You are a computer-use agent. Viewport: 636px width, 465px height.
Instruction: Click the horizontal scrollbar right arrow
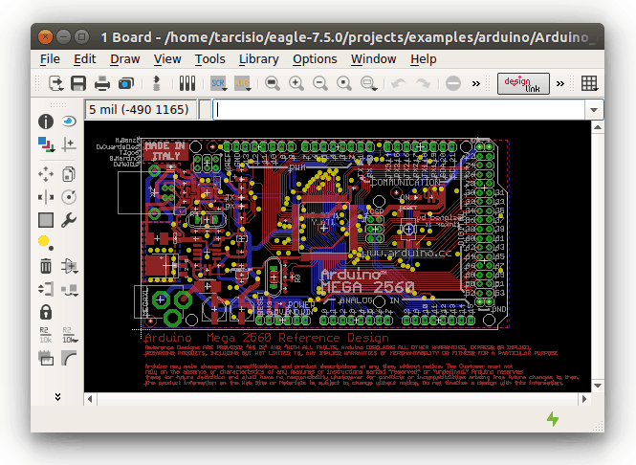584,399
